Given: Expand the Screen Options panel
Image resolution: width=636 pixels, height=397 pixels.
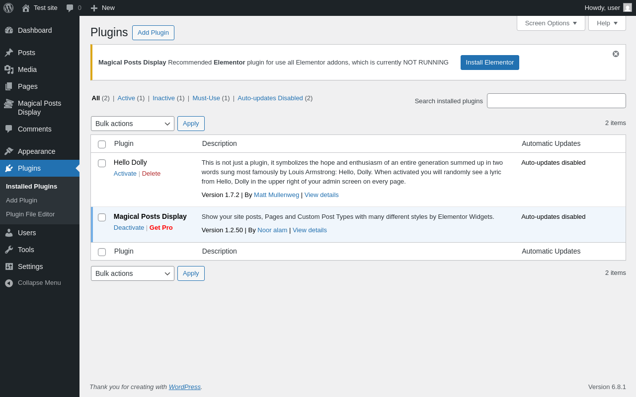Looking at the screenshot, I should tap(551, 23).
